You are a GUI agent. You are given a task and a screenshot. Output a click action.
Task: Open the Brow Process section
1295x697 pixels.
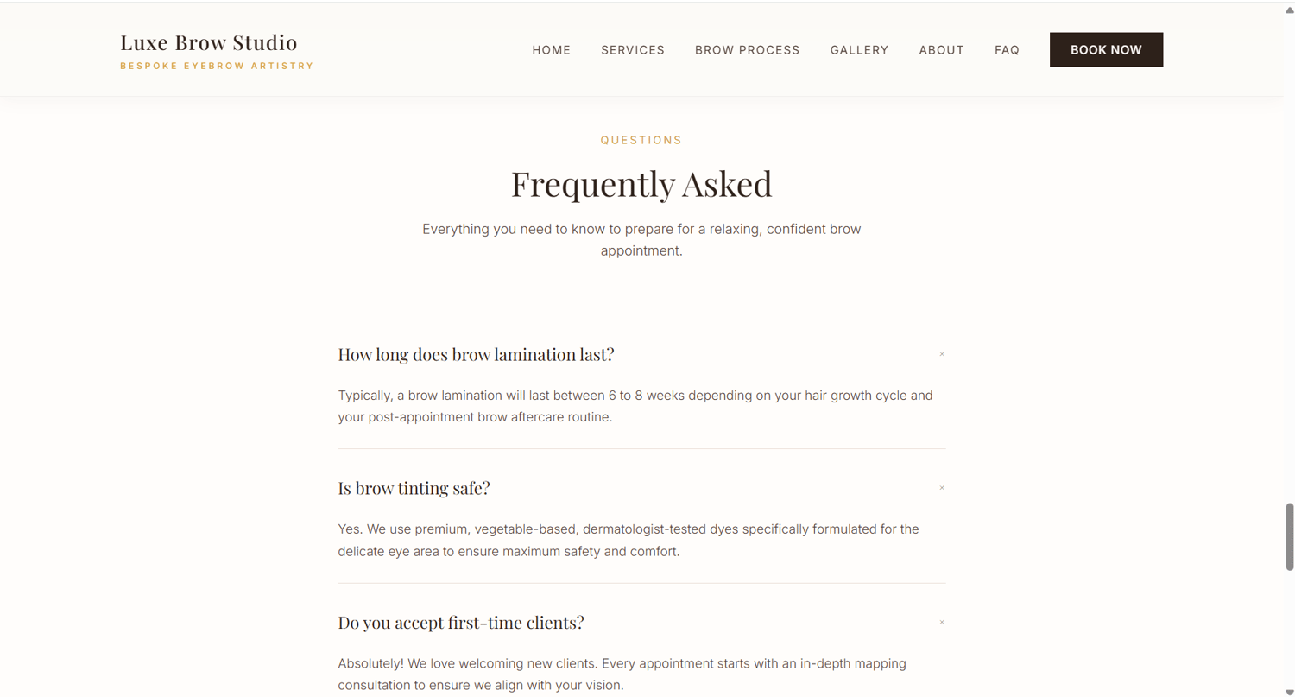pos(748,50)
